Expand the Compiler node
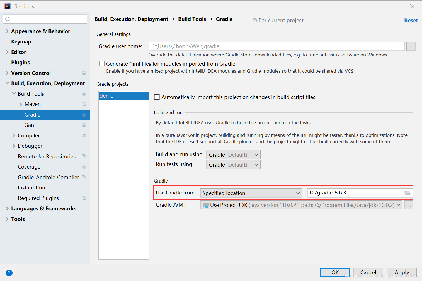 [14, 135]
